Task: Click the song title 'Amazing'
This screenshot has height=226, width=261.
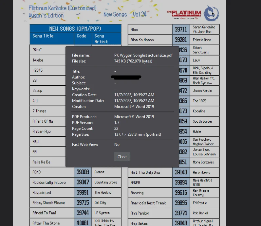Action: [137, 193]
